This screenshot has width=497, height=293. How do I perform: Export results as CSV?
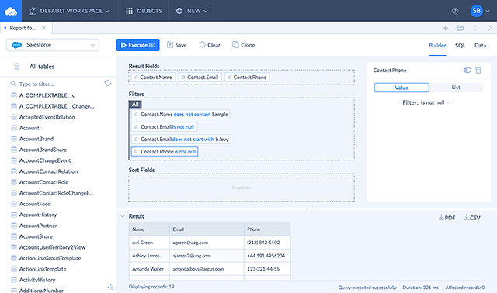pos(472,217)
